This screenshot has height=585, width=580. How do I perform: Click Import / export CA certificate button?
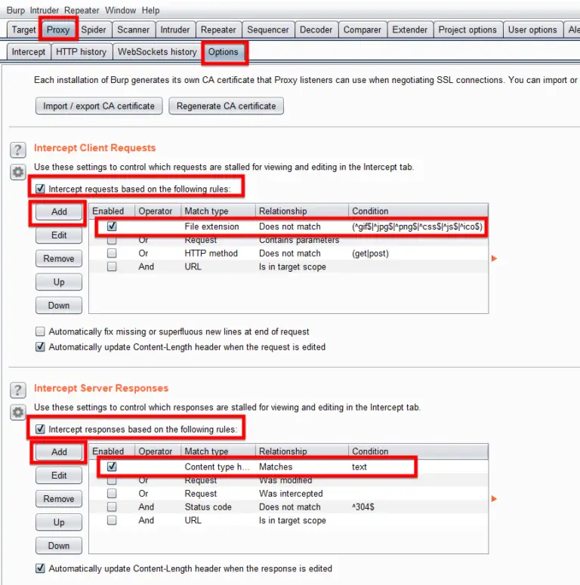pos(99,106)
